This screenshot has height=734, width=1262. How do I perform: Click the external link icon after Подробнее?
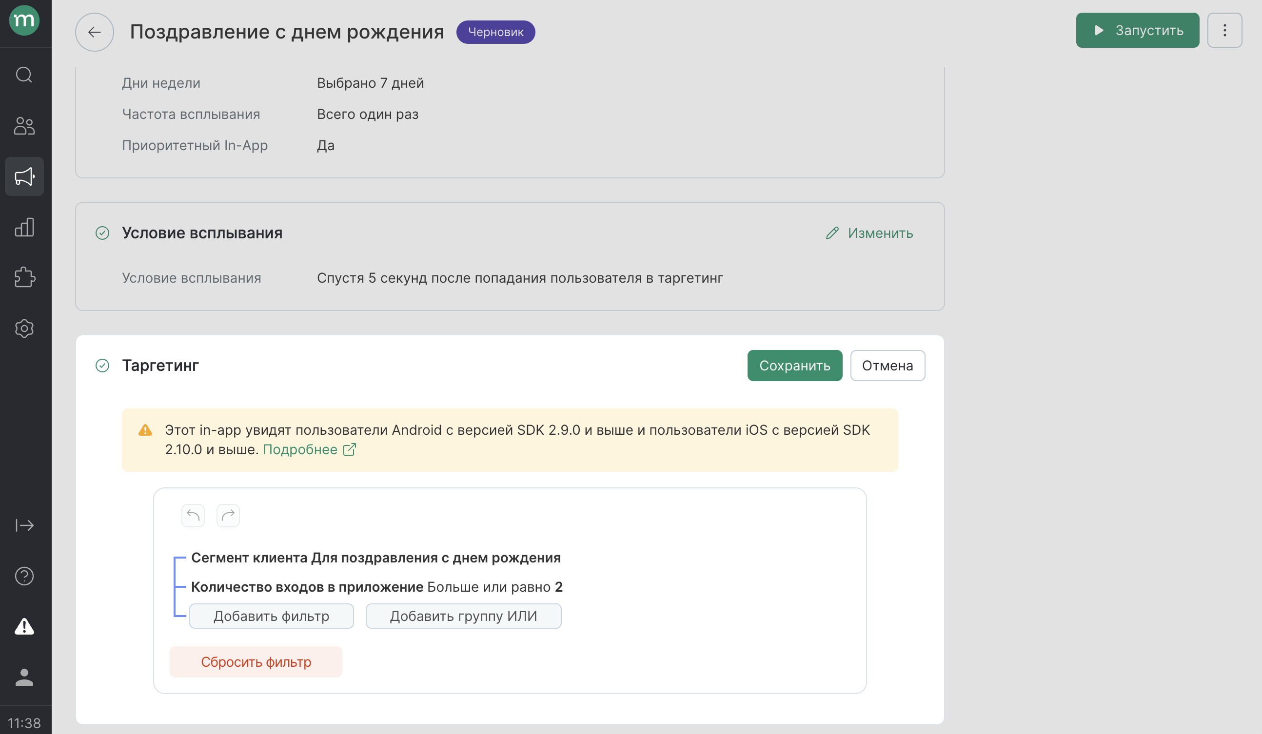pyautogui.click(x=350, y=450)
